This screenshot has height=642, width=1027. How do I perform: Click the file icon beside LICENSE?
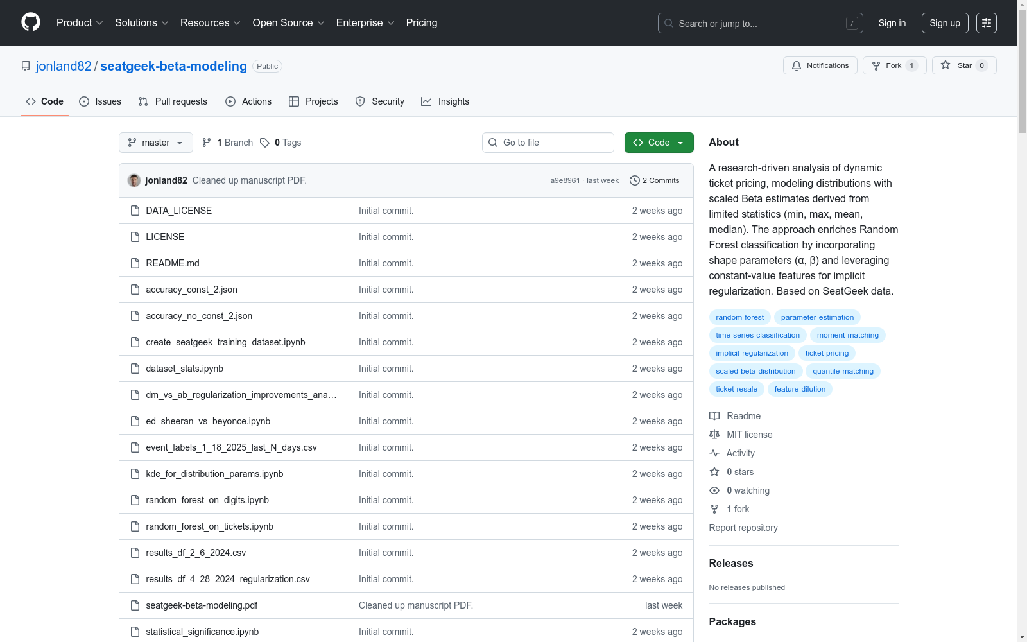(135, 237)
